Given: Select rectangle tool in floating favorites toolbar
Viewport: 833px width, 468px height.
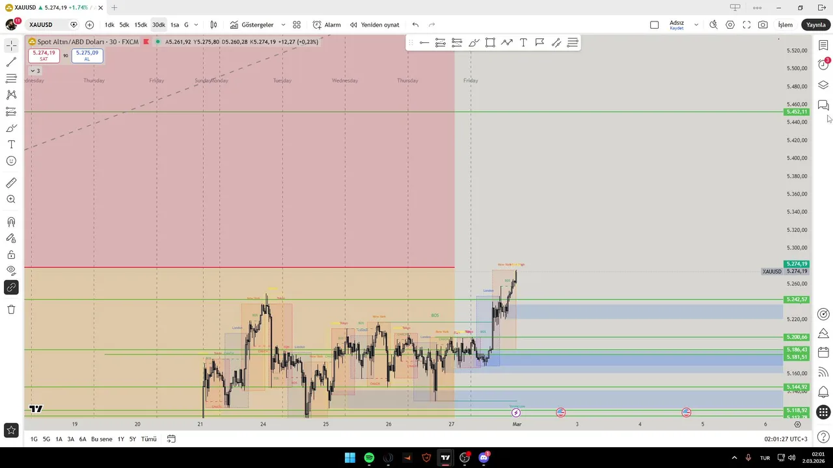Looking at the screenshot, I should (490, 43).
